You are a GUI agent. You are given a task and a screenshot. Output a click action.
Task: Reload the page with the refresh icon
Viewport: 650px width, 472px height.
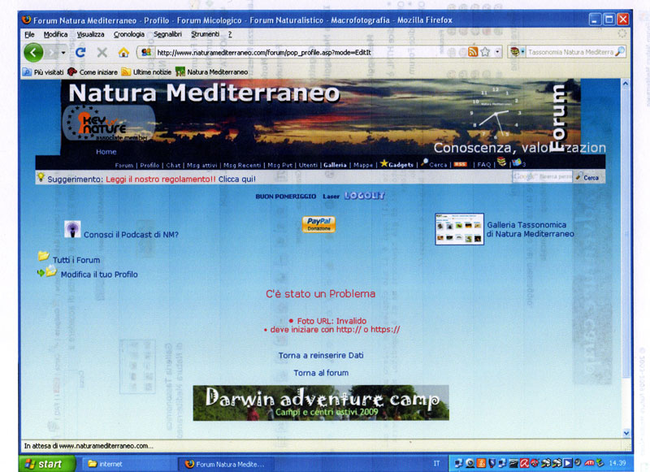coord(80,52)
